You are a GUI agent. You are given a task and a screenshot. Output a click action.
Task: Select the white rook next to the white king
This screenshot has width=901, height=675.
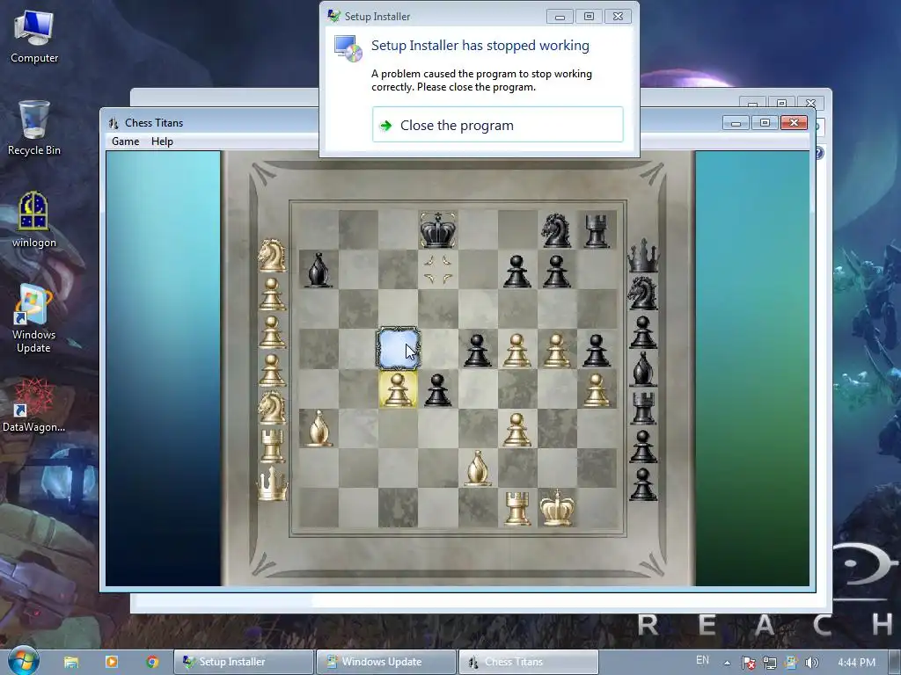[x=517, y=508]
